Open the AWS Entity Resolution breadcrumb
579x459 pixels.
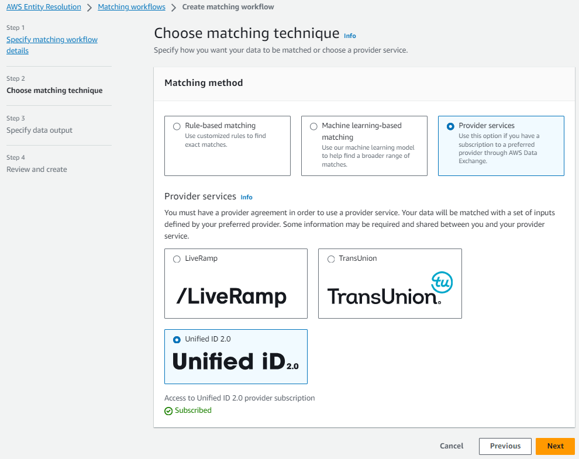[x=43, y=6]
